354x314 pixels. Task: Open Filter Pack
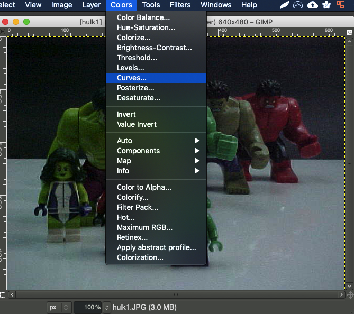[156, 207]
